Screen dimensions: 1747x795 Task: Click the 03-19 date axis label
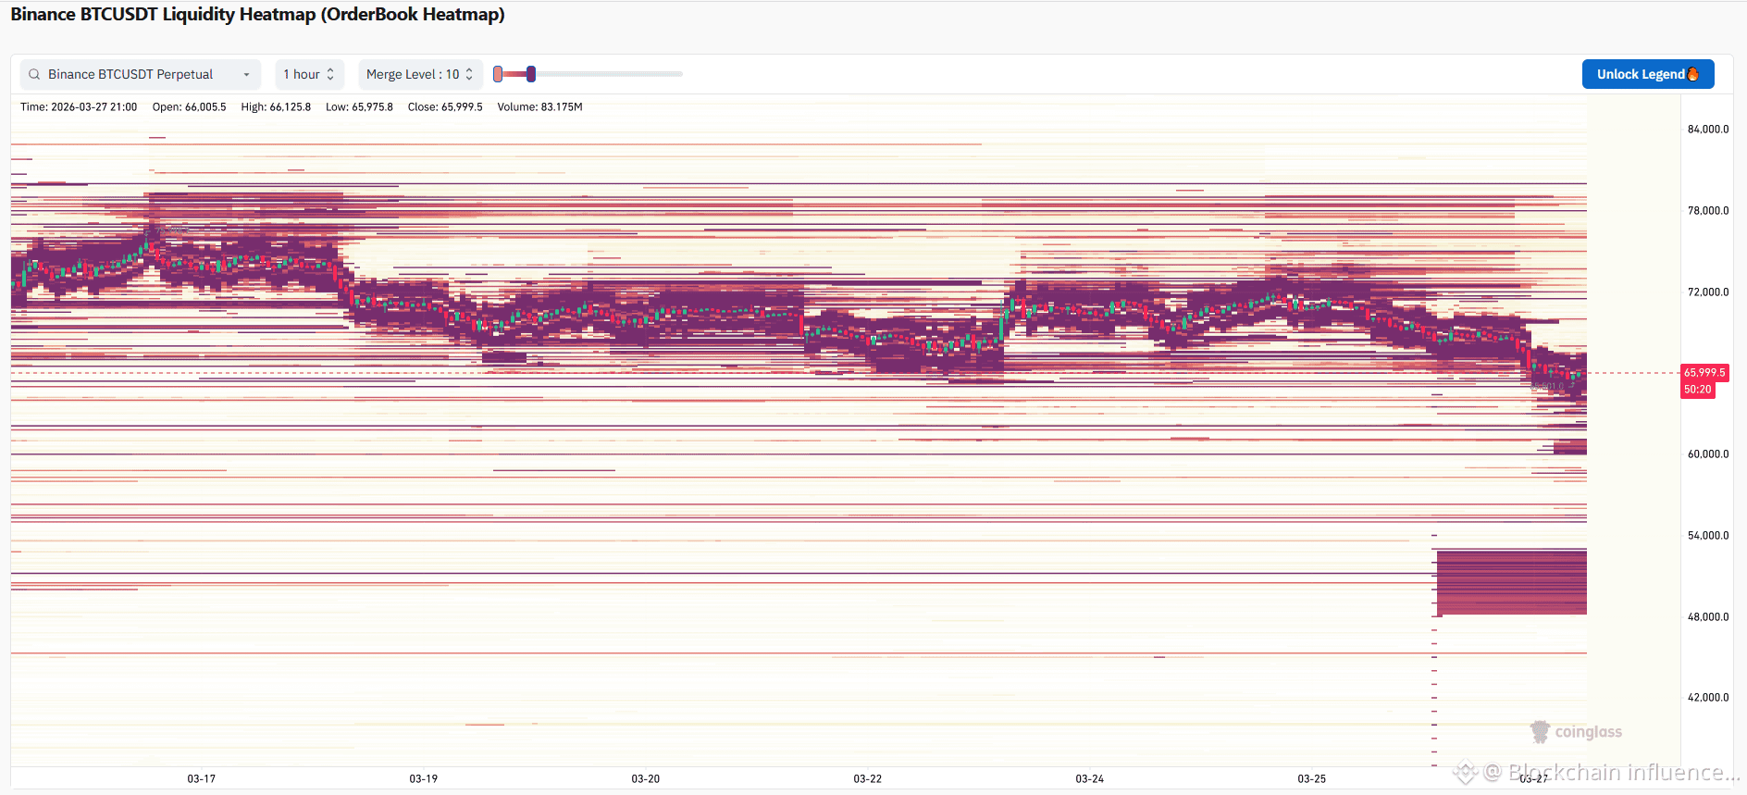[424, 779]
